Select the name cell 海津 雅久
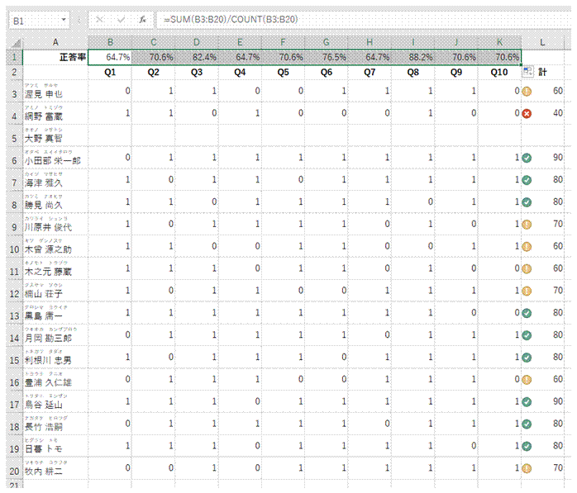This screenshot has width=577, height=493. pos(55,180)
